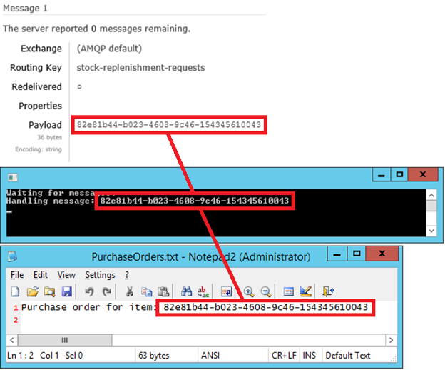Click the Notepad2 horizontal scrollbar thumb

pyautogui.click(x=63, y=340)
